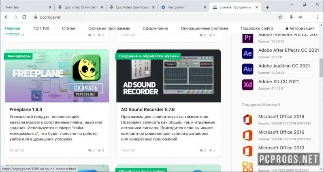Click Версия: 41.1.12.9 under Adobe XD
Viewport: 324px width, 172px height.
click(271, 88)
